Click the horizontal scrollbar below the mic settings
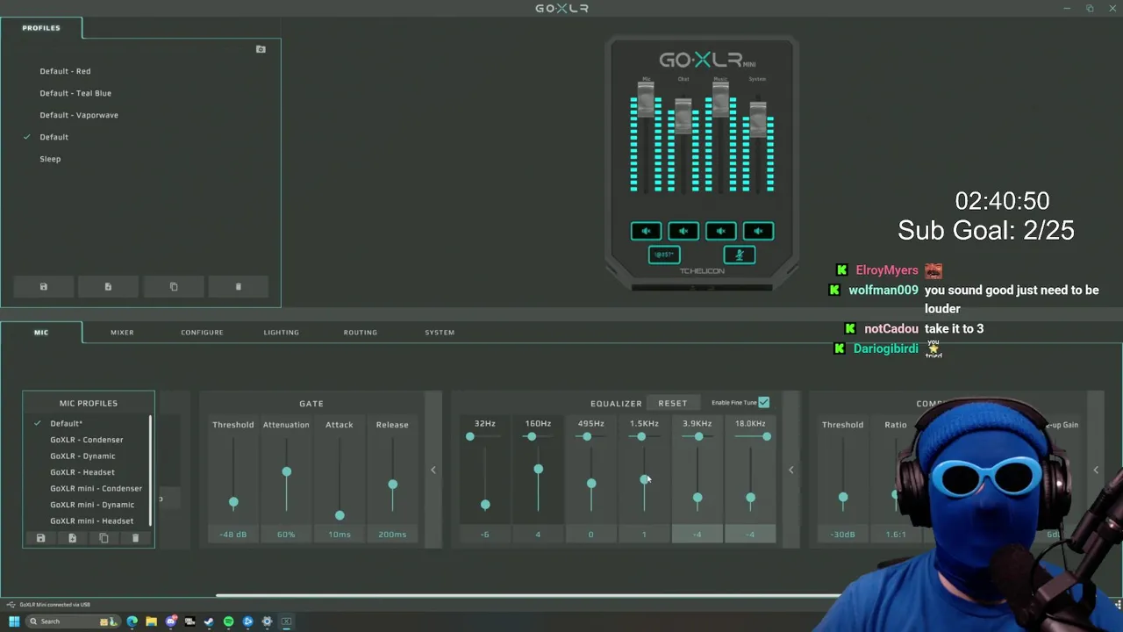Screen dimensions: 1123x632 pyautogui.click(x=526, y=596)
